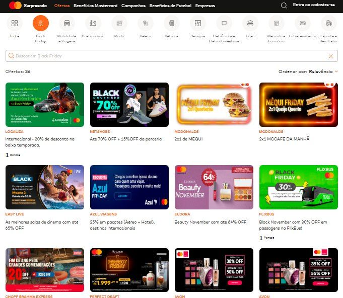Open '35% em pacotes (Aéreo + Hotel)' text
Image resolution: width=343 pixels, height=298 pixels.
click(122, 225)
